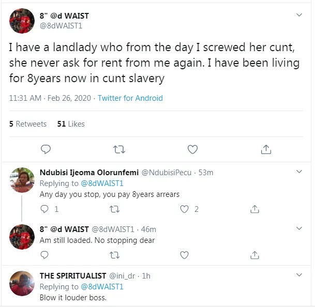Viewport: 315px width, 308px height.
Task: Click the main tweet author's avatar
Action: 22,21
